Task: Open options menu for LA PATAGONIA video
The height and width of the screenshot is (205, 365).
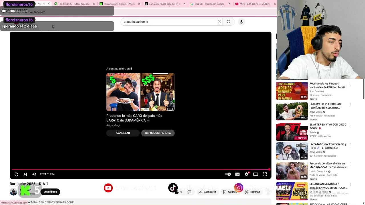Action: click(351, 145)
